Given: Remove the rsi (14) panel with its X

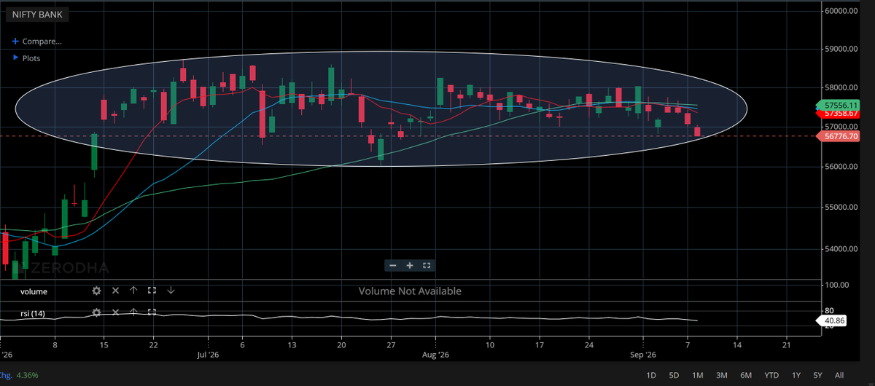Looking at the screenshot, I should coord(115,312).
